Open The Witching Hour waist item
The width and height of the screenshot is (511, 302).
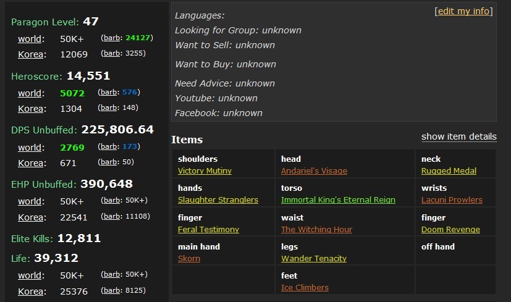(x=317, y=229)
